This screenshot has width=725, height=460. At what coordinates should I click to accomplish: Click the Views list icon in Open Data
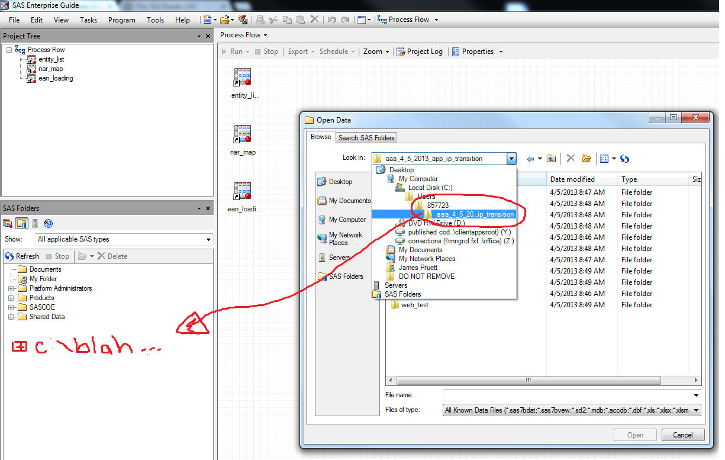[604, 159]
